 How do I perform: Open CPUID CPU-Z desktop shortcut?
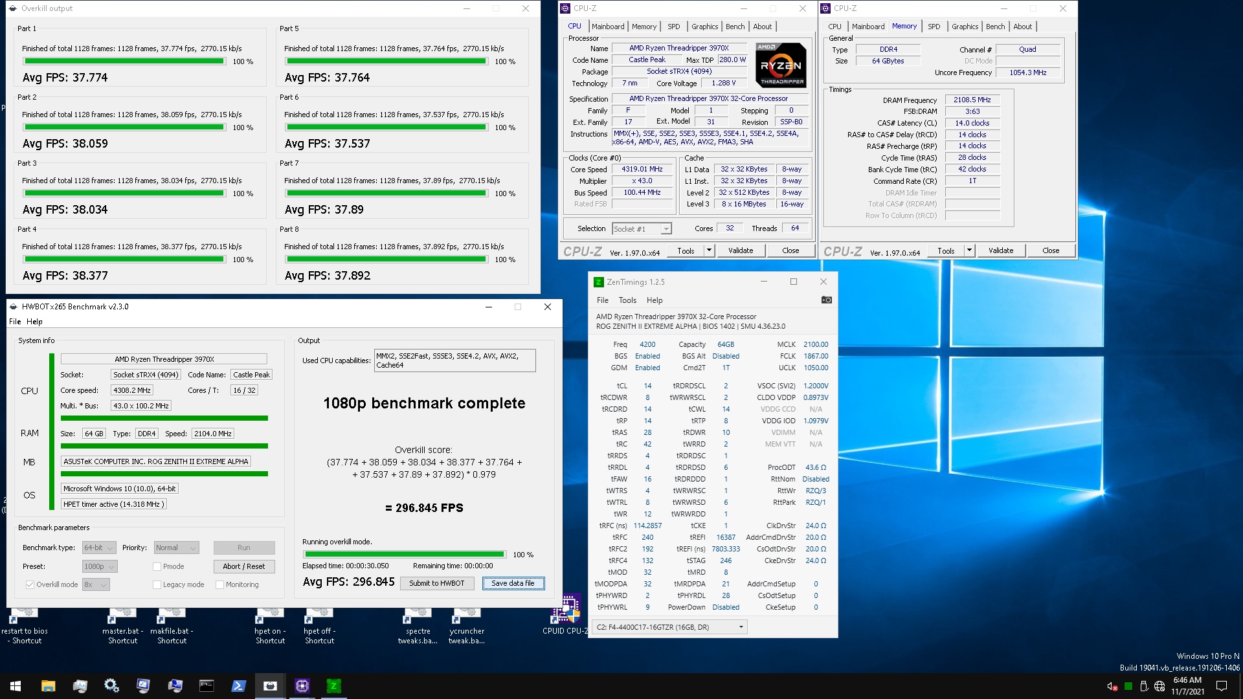click(566, 615)
